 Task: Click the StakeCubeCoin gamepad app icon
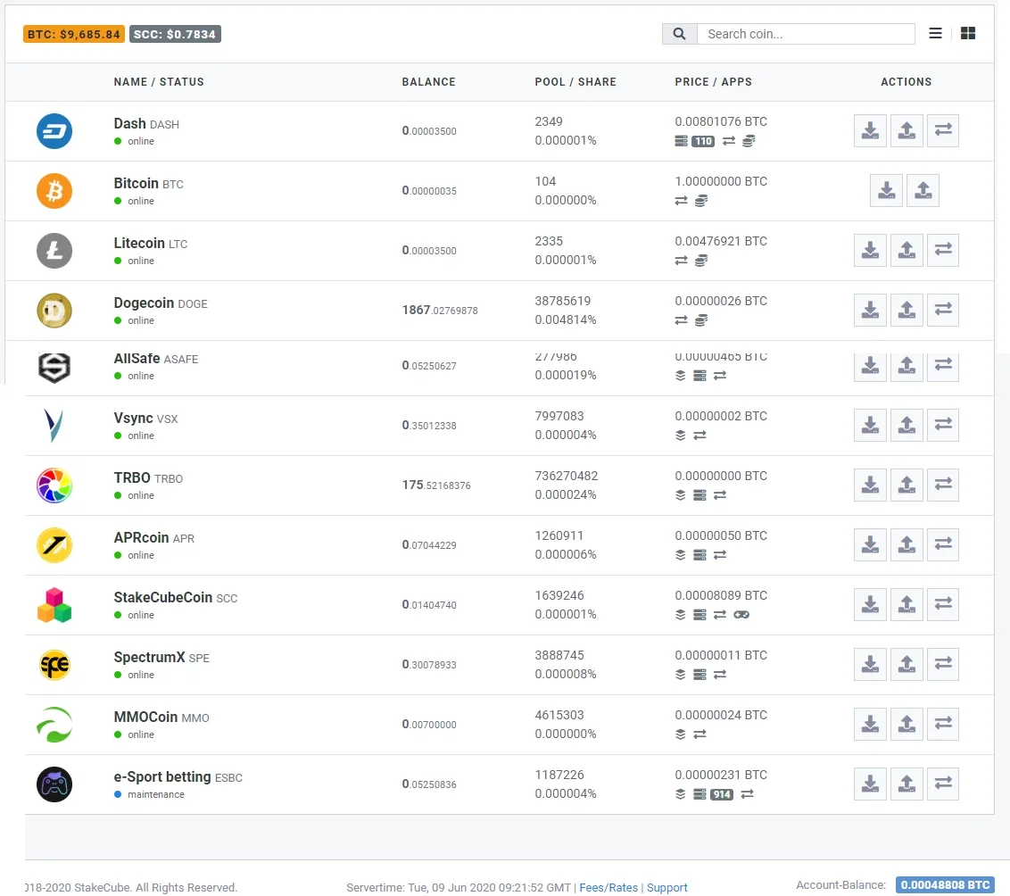(x=741, y=615)
